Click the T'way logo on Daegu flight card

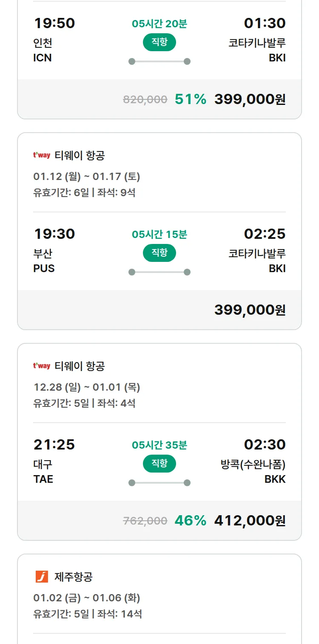point(42,366)
